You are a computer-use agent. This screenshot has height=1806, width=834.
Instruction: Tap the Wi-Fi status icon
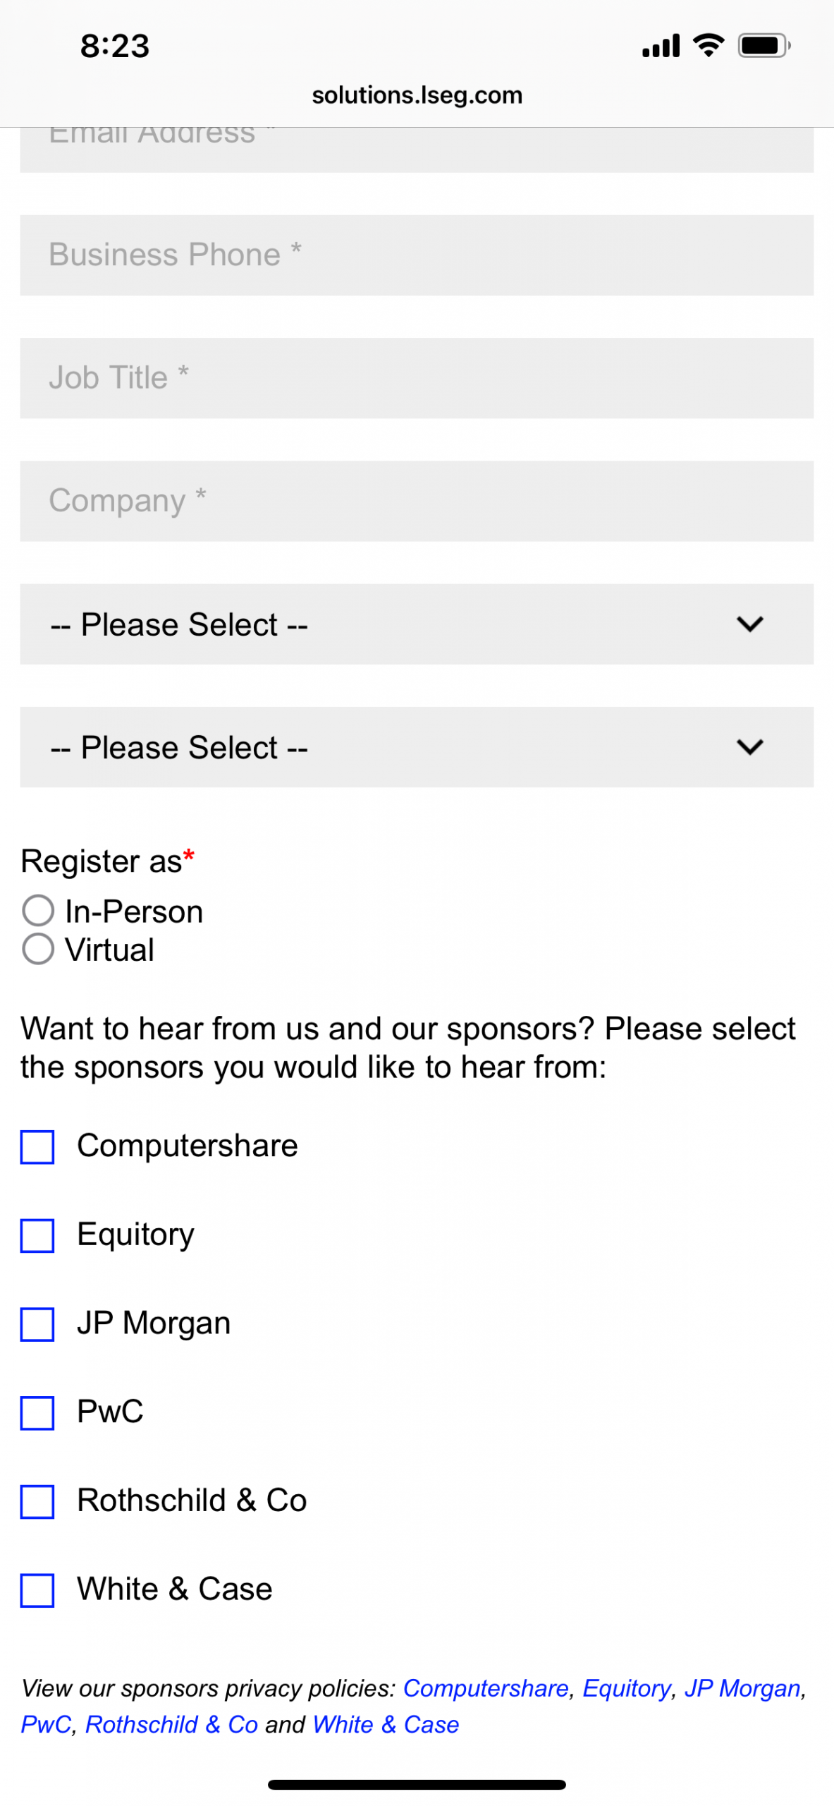709,46
